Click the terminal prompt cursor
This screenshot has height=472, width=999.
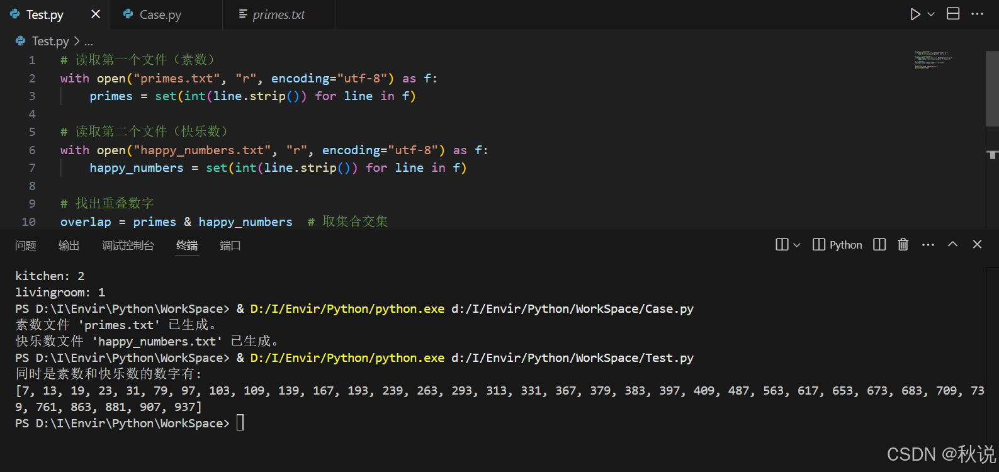coord(240,423)
